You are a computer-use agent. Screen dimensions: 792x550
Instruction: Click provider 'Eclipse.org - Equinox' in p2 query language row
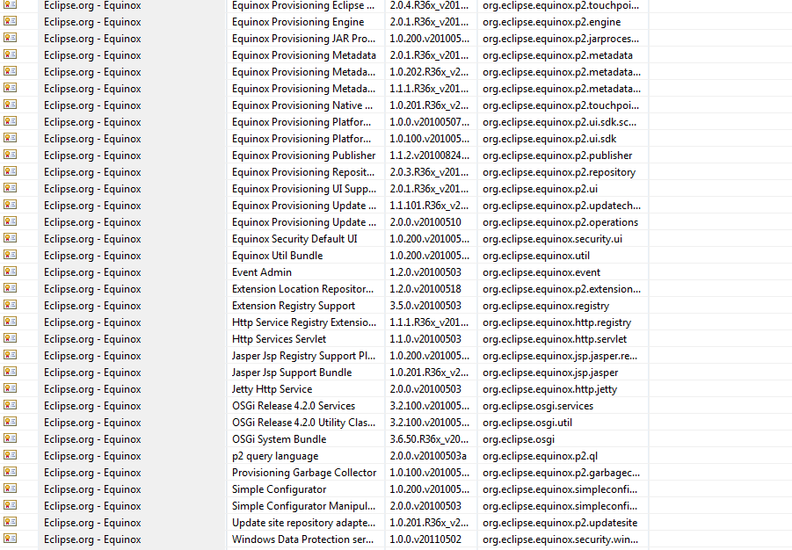point(92,455)
